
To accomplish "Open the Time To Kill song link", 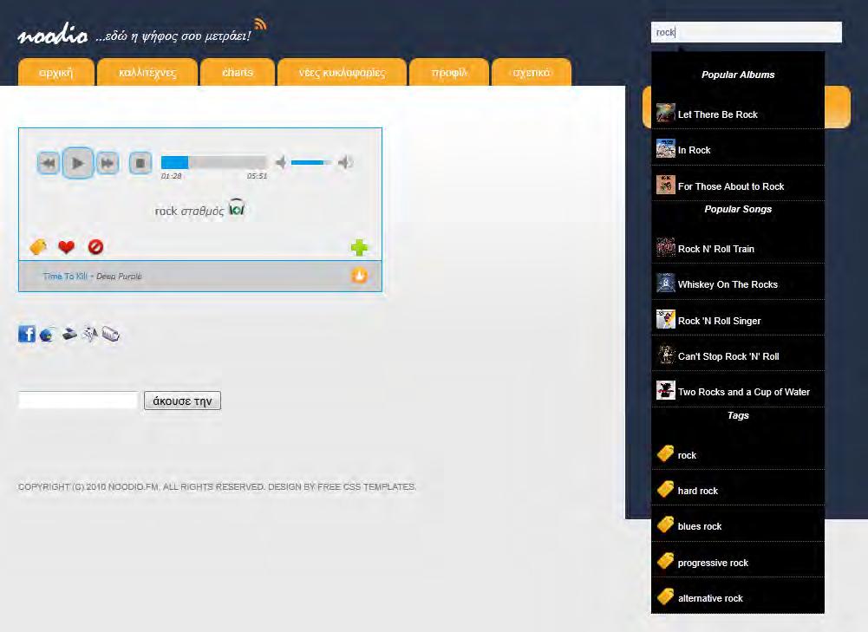I will 65,277.
